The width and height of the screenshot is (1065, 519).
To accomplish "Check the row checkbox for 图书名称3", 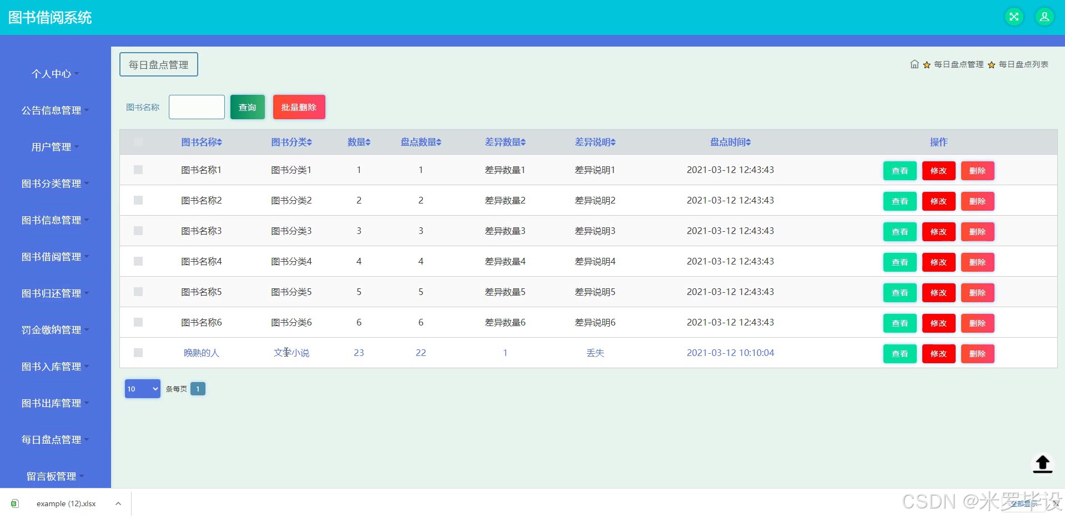I will tap(138, 231).
